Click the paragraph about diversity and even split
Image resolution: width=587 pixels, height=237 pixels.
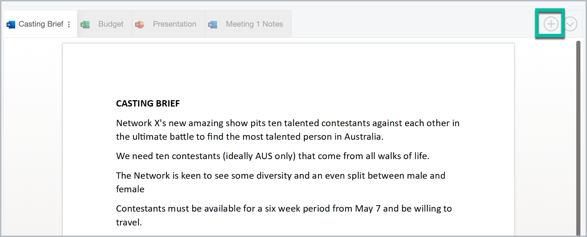[281, 182]
